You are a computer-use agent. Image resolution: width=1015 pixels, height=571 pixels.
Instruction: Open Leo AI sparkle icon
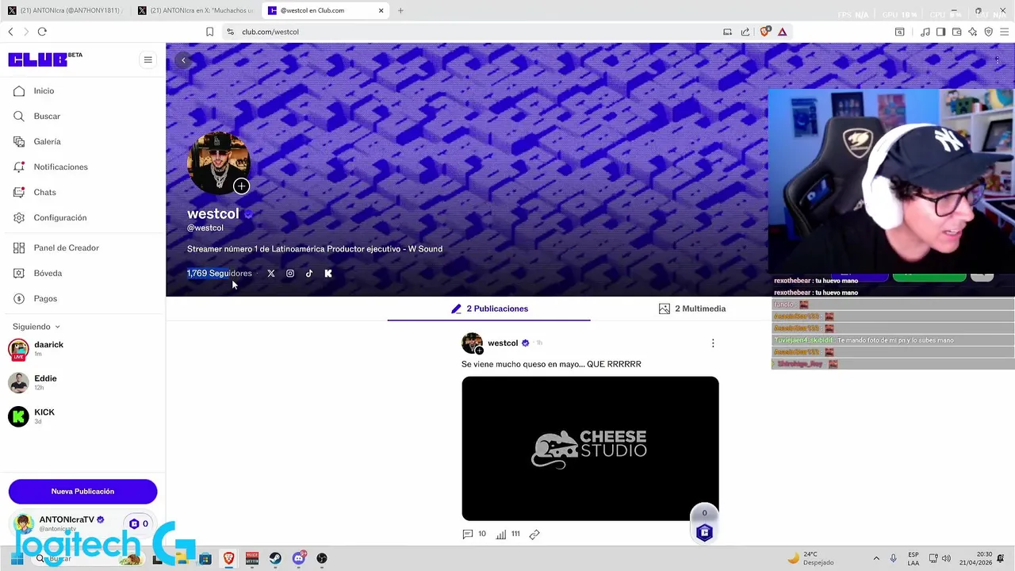[972, 32]
